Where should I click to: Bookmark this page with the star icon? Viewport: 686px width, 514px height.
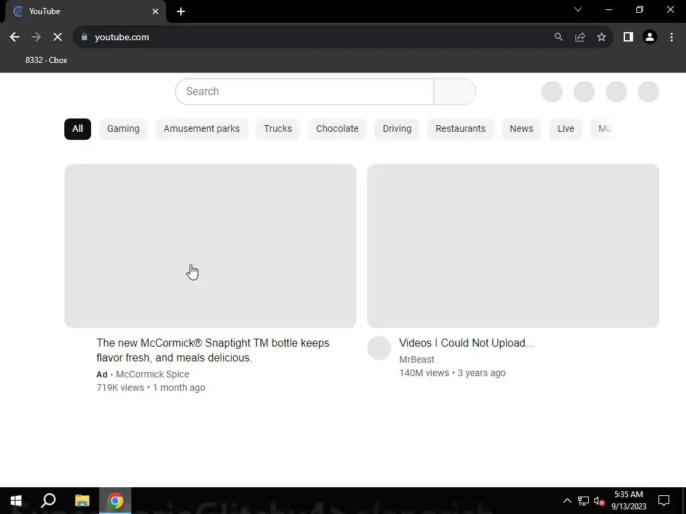point(602,37)
